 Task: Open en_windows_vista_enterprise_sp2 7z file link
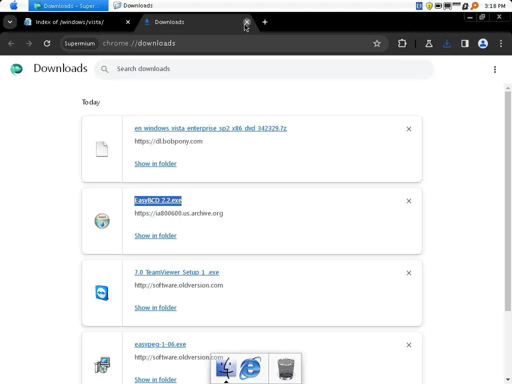tap(210, 128)
